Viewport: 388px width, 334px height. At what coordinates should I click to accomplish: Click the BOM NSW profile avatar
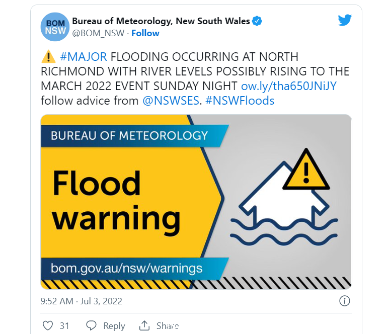point(55,27)
